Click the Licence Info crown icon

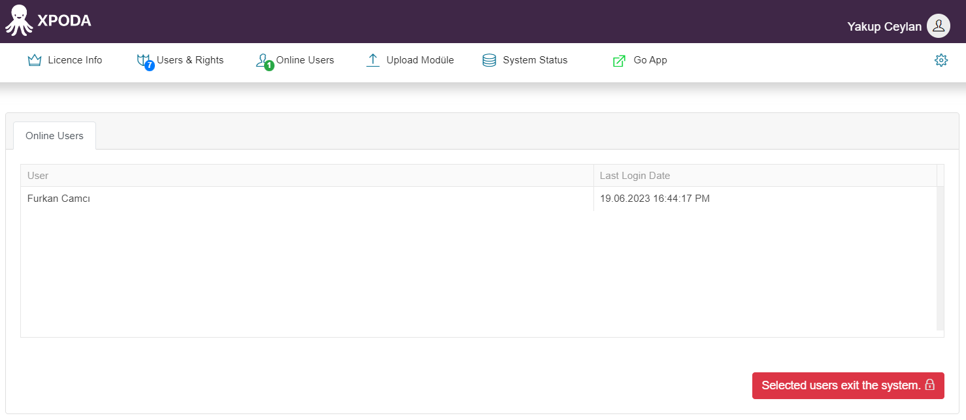(x=35, y=60)
